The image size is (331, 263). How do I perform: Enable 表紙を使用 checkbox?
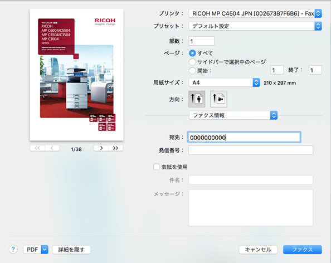click(x=157, y=167)
